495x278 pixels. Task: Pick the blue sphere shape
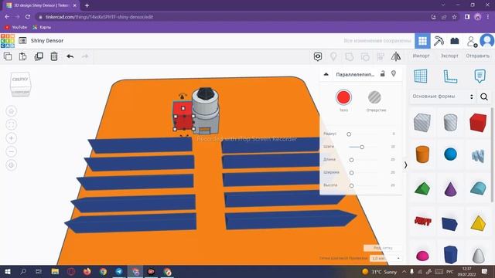point(450,154)
